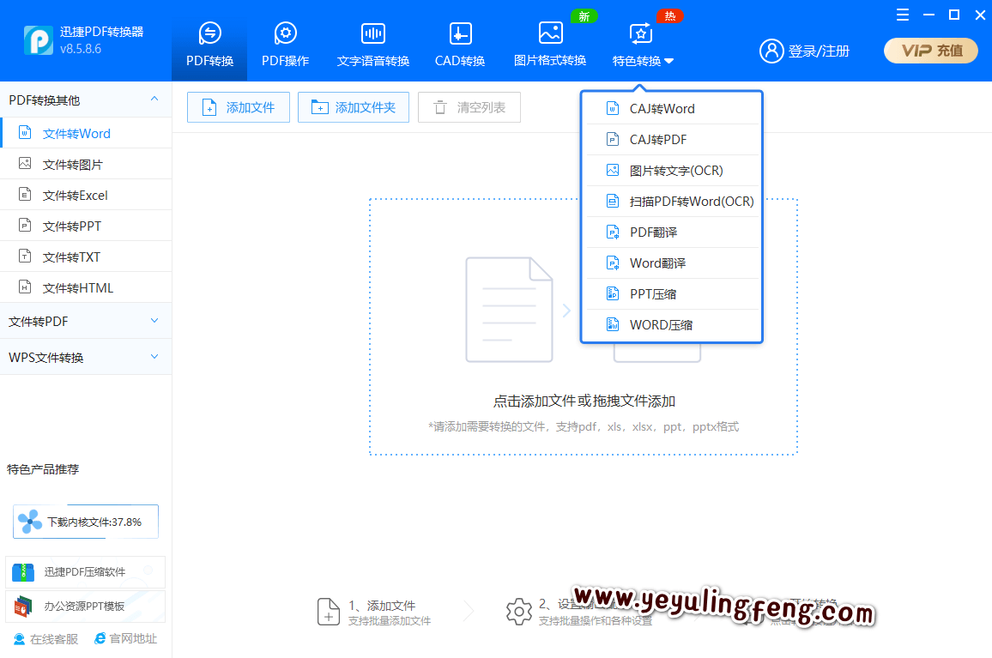Open the hamburger menu icon
The image size is (992, 658).
[903, 15]
